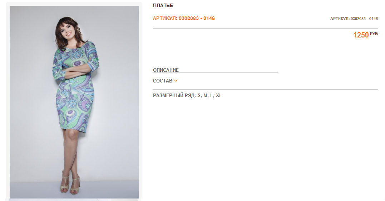Click the gray АРТИКУЛ number at right
385x201 pixels.
tap(354, 19)
